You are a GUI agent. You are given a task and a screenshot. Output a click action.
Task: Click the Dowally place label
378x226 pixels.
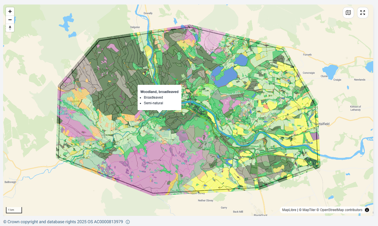(x=148, y=13)
